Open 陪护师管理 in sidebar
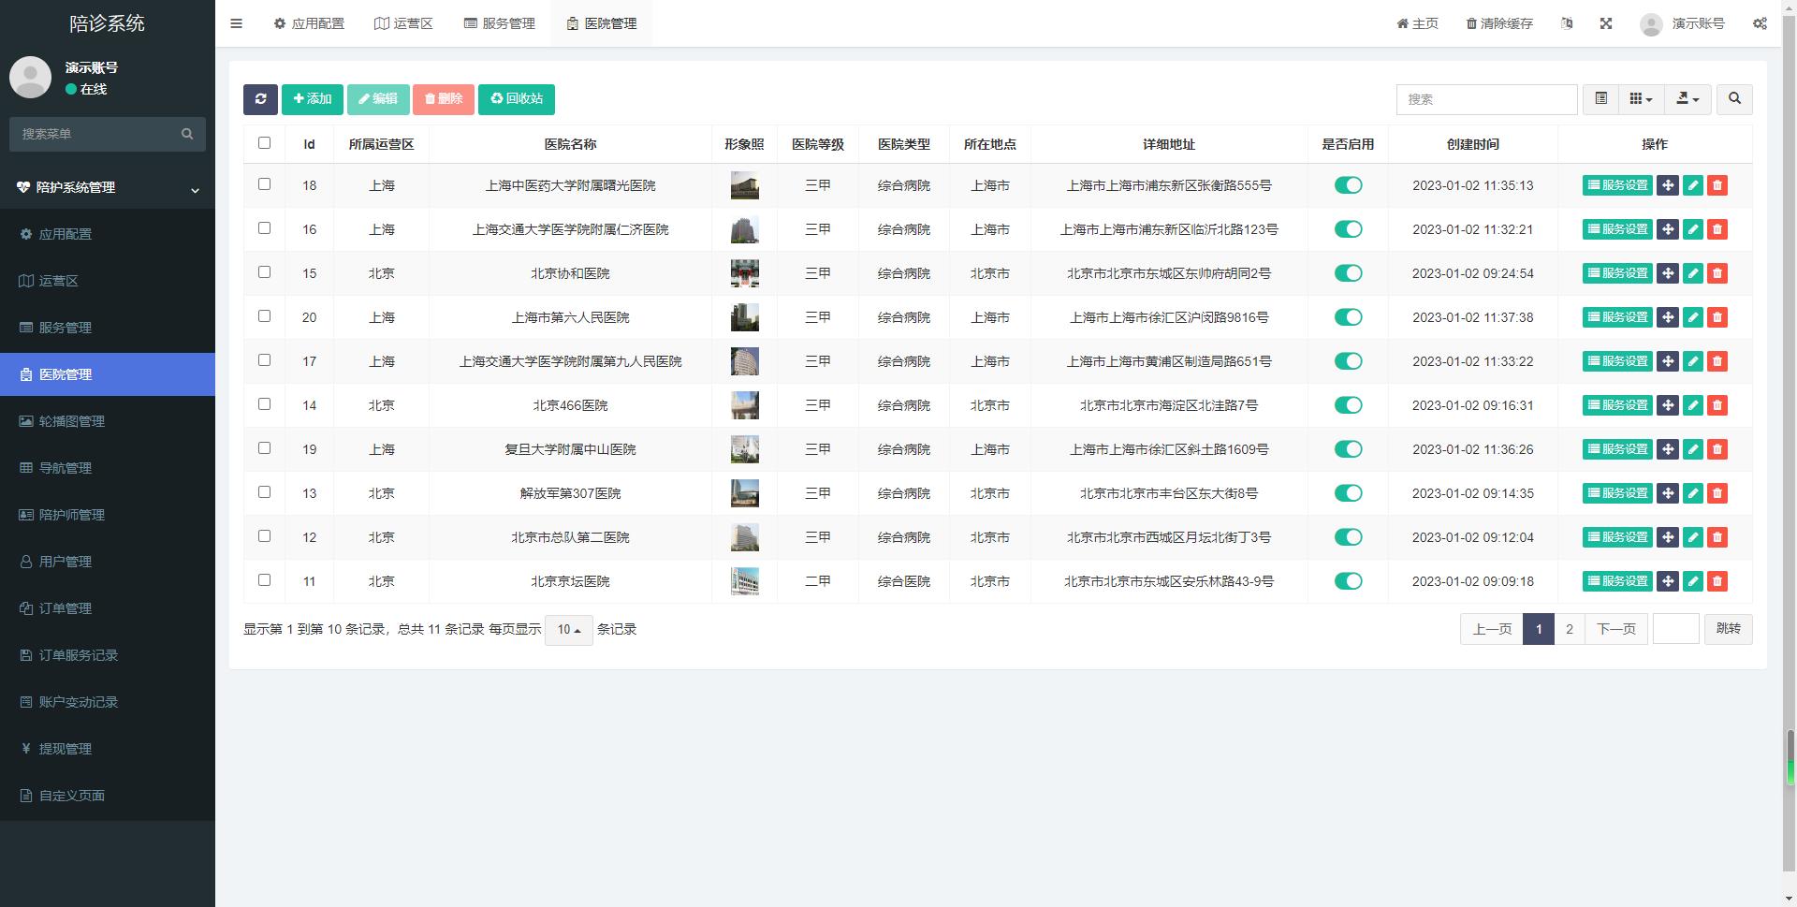 pyautogui.click(x=108, y=515)
